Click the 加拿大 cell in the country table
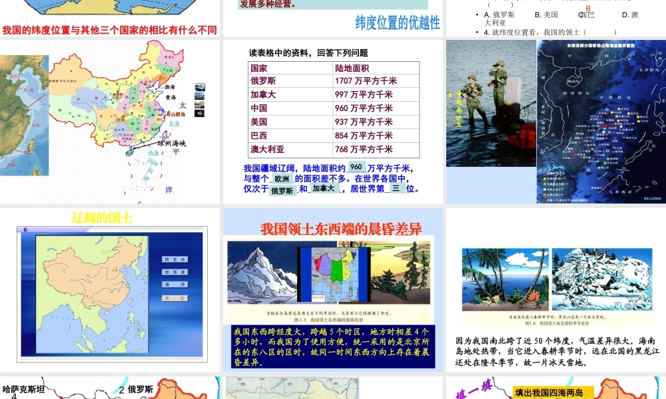Viewport: 666px width, 399px height. (290, 94)
